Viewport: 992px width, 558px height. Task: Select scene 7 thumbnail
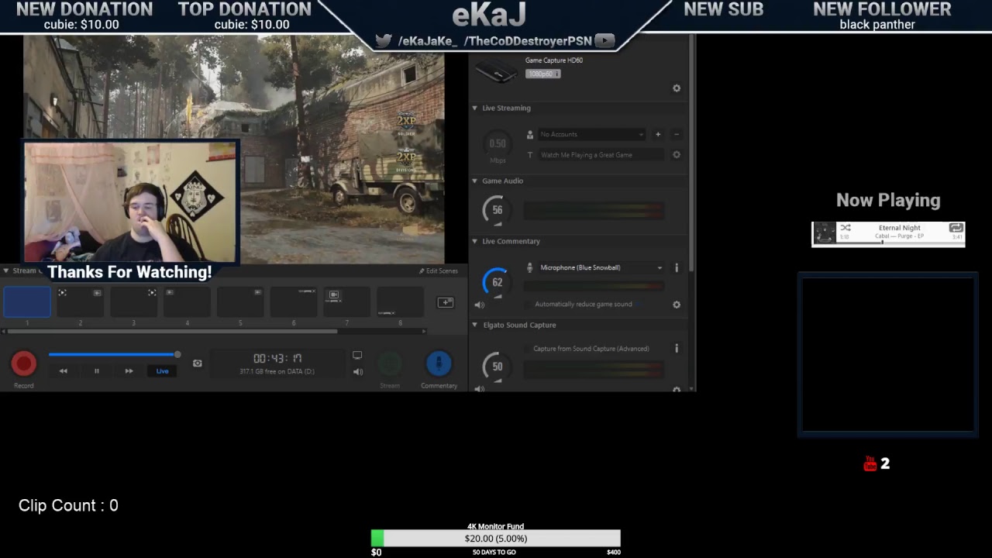tap(346, 302)
